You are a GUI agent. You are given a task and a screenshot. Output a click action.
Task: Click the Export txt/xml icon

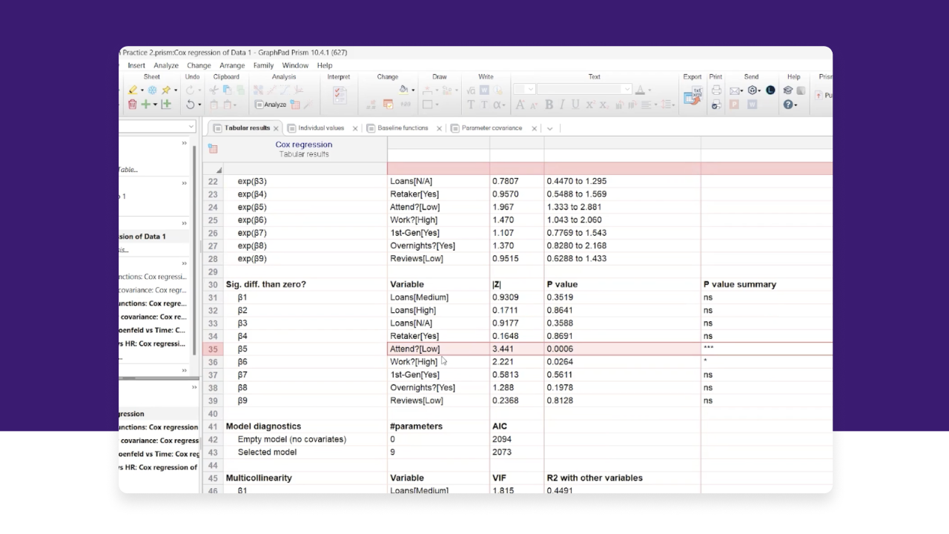pyautogui.click(x=692, y=96)
